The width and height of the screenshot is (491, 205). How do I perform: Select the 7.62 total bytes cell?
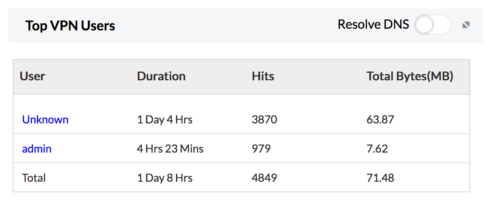point(377,149)
